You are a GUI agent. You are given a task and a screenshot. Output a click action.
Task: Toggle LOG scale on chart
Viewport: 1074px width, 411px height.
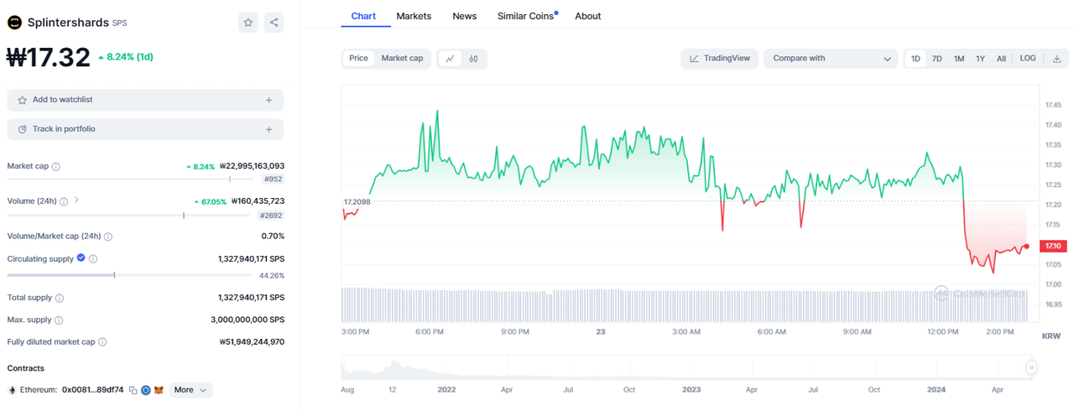pos(1028,59)
